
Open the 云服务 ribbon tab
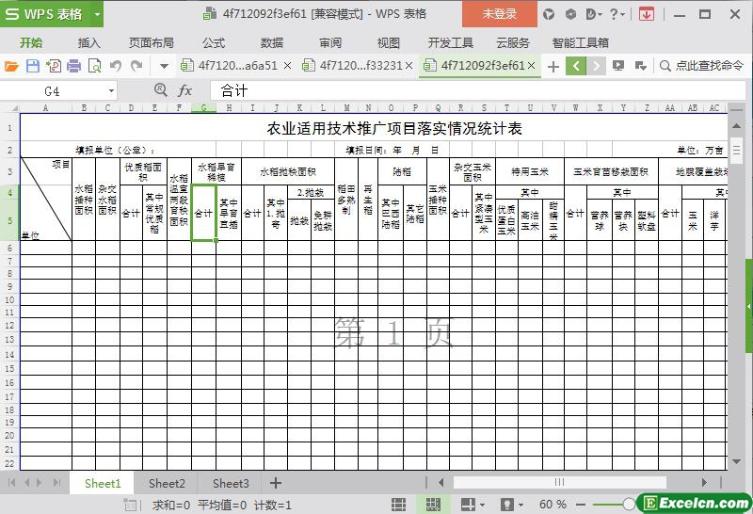coord(513,42)
